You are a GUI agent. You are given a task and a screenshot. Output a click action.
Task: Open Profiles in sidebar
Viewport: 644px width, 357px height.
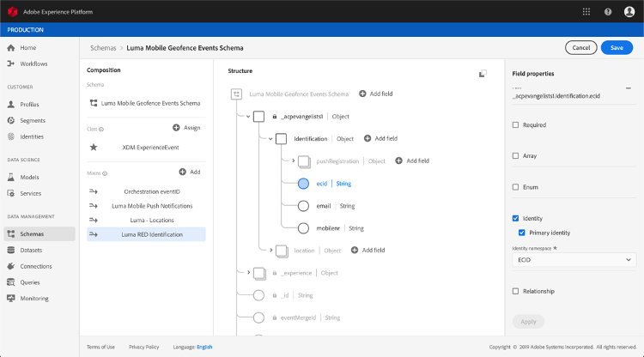pyautogui.click(x=29, y=104)
